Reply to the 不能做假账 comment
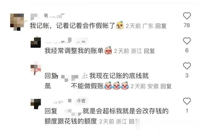199x133 pixels. point(166,86)
